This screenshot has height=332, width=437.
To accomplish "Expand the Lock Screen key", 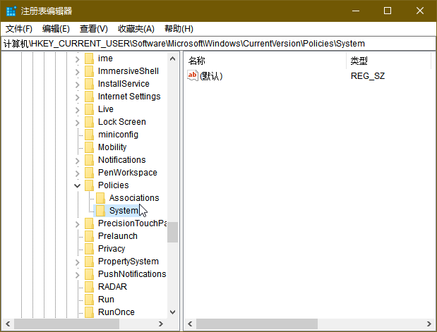I will [x=78, y=123].
